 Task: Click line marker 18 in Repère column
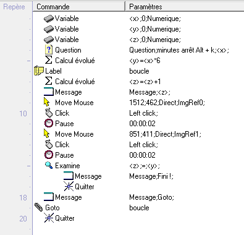(23, 198)
